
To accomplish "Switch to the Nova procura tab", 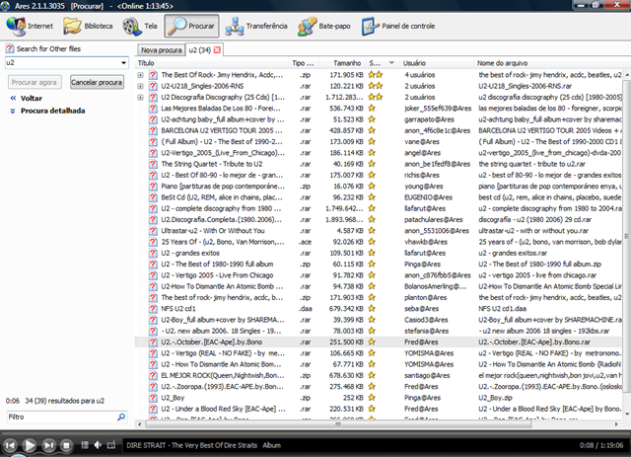I will pyautogui.click(x=161, y=49).
